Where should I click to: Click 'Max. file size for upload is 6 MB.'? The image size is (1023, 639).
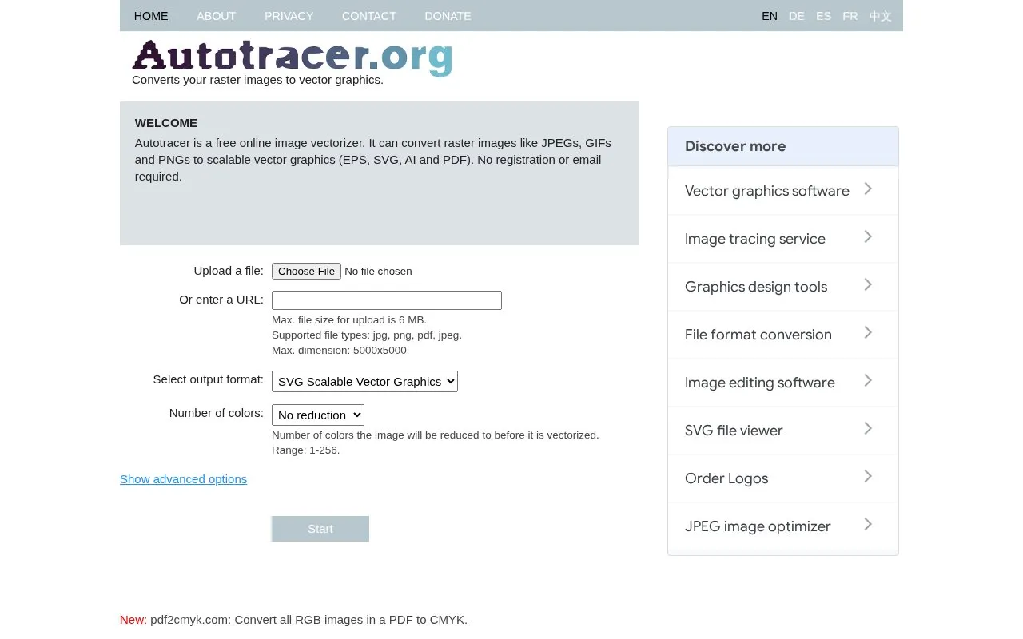(349, 320)
